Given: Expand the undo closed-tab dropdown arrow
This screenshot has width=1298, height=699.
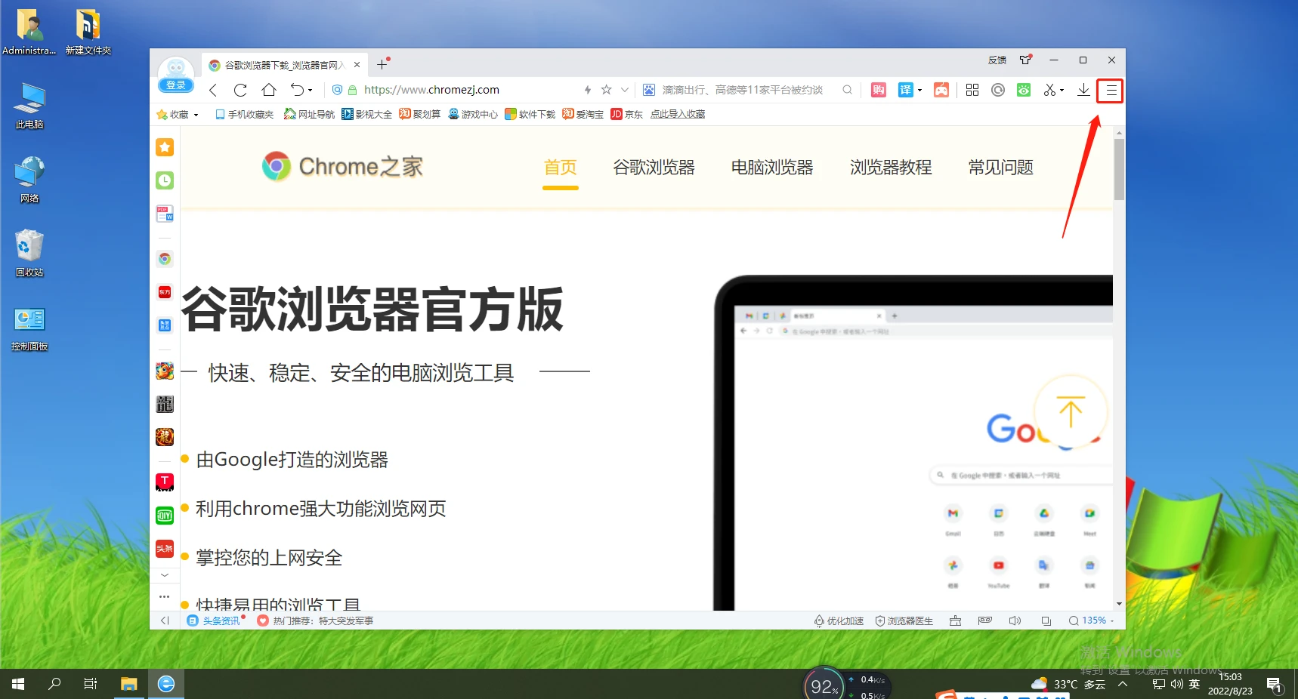Looking at the screenshot, I should (310, 91).
